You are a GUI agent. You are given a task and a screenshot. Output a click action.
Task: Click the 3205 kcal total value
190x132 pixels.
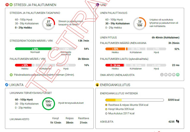pyautogui.click(x=174, y=100)
